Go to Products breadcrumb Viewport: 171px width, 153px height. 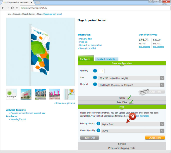tap(17, 14)
